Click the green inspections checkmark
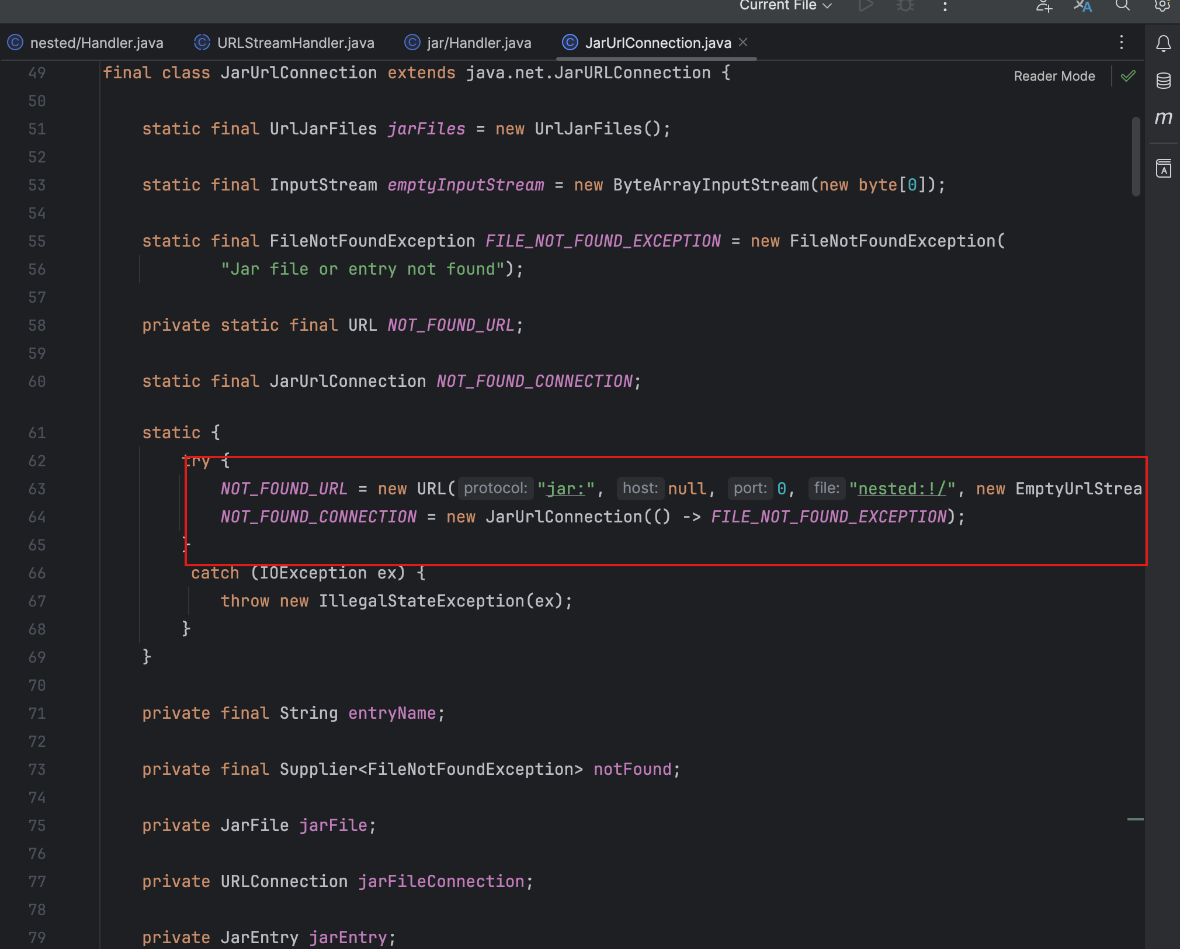Viewport: 1180px width, 949px height. [x=1128, y=76]
